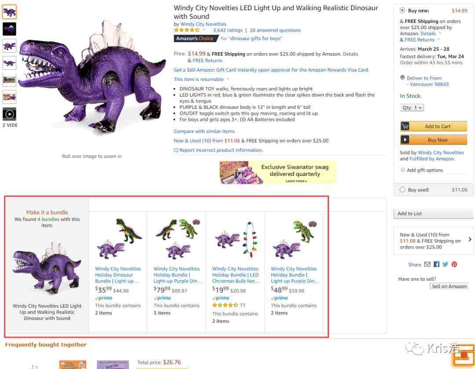Check the Add gift options box
This screenshot has height=369, width=475.
tap(402, 170)
